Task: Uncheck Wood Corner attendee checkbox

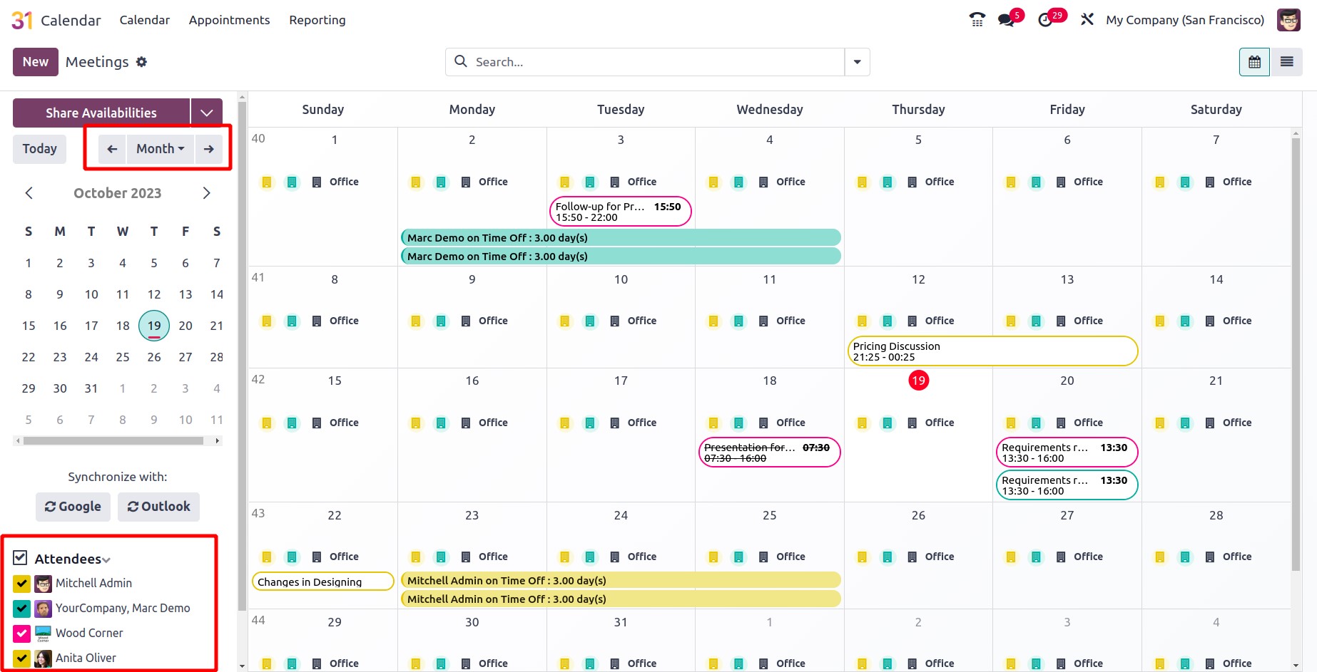Action: [x=21, y=634]
